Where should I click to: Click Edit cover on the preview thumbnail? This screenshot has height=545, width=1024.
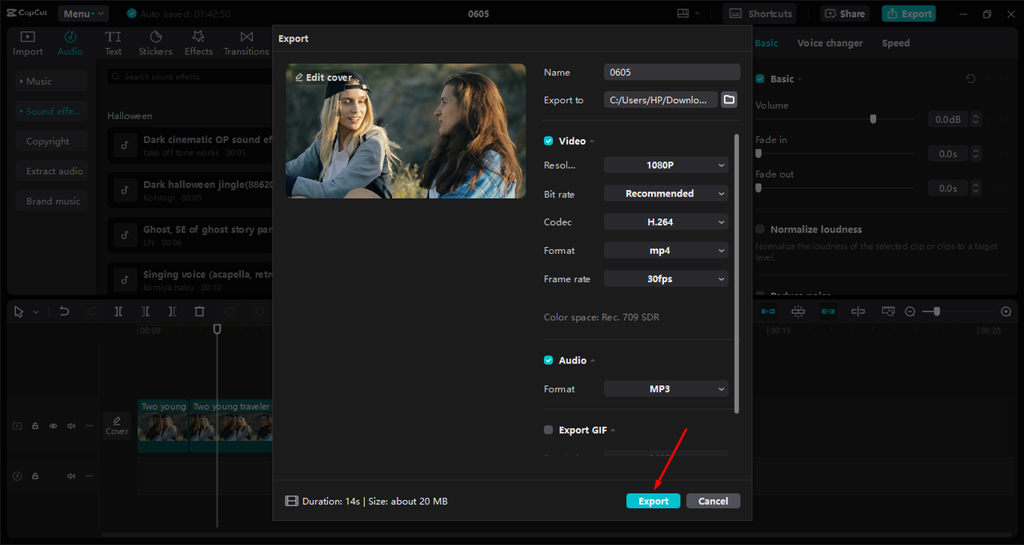click(x=324, y=78)
